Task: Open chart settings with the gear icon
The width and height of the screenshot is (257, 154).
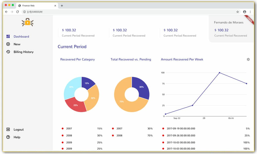Action: [x=248, y=59]
